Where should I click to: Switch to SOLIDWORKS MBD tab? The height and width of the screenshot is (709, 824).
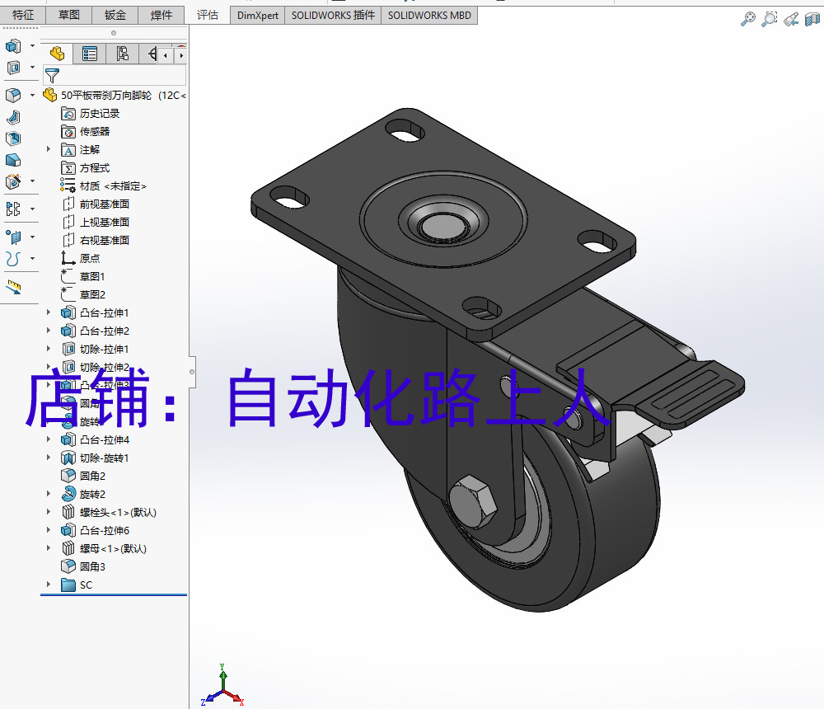429,16
